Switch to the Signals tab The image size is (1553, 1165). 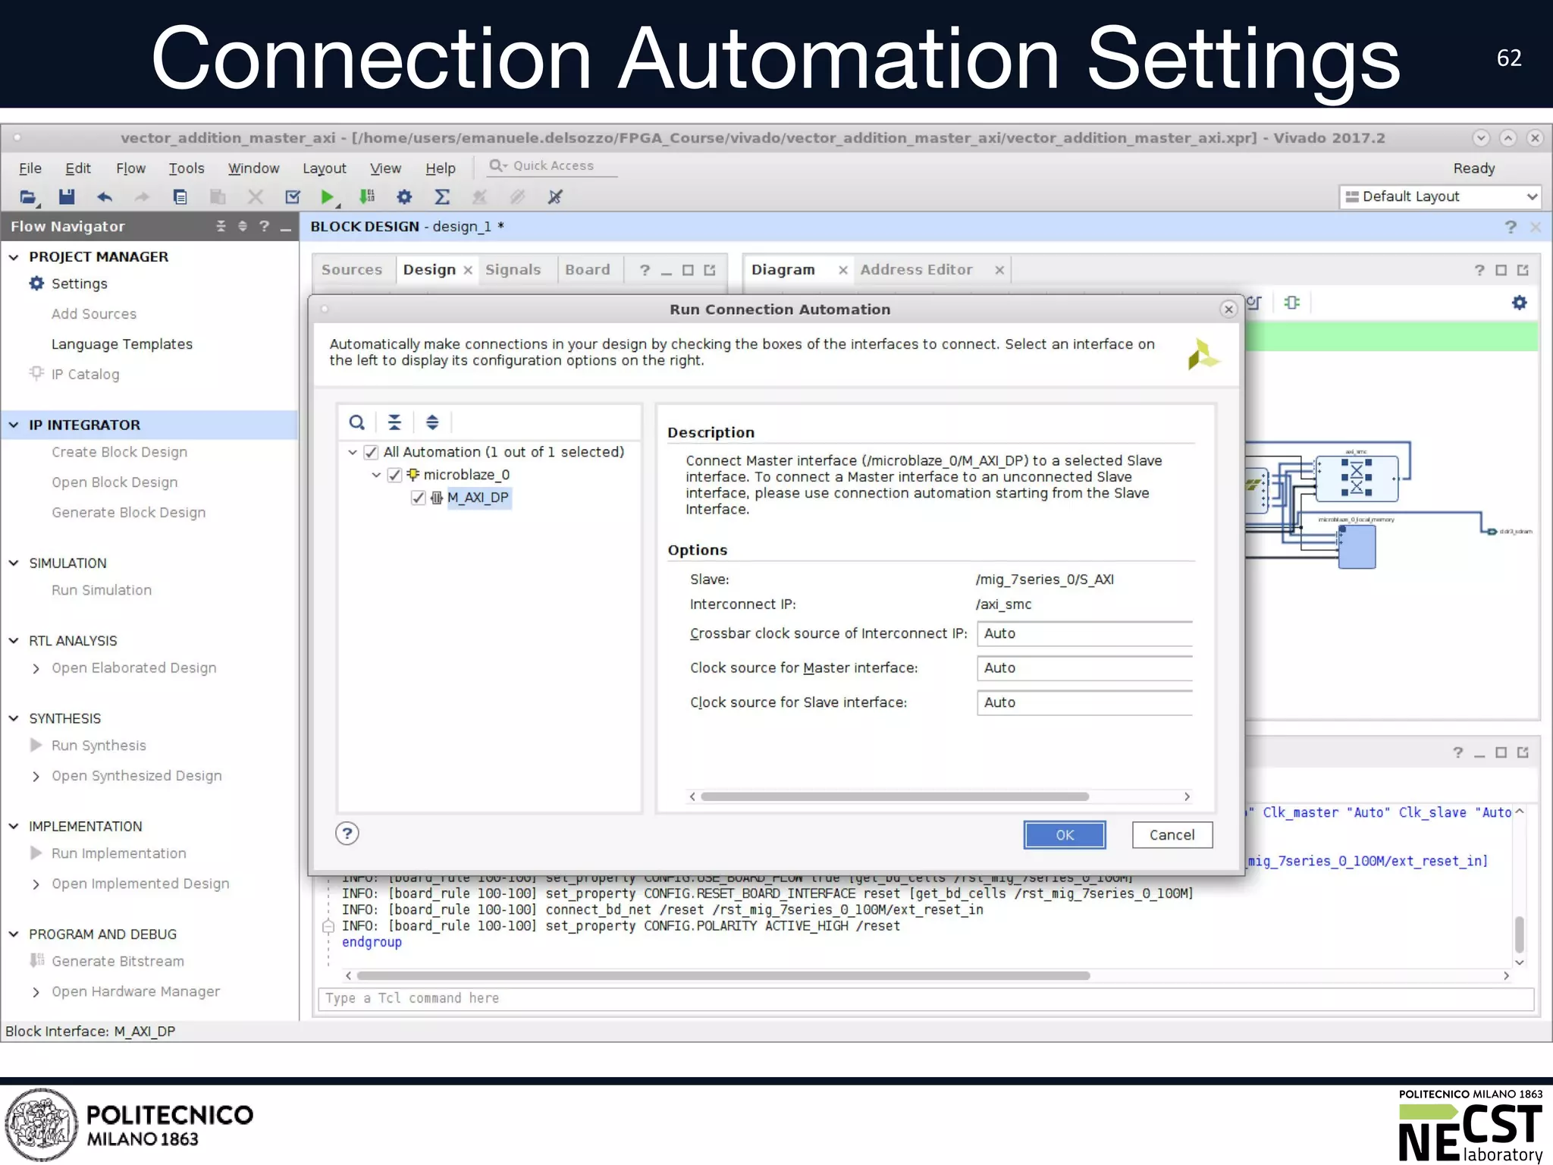[513, 270]
